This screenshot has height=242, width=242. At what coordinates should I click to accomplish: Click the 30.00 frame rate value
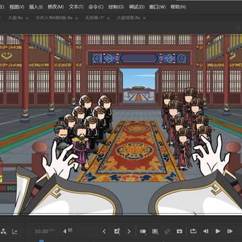tap(42, 231)
